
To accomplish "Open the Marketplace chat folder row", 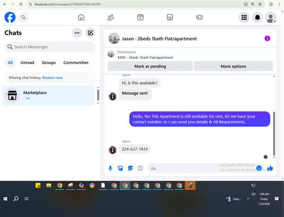I will (x=48, y=95).
